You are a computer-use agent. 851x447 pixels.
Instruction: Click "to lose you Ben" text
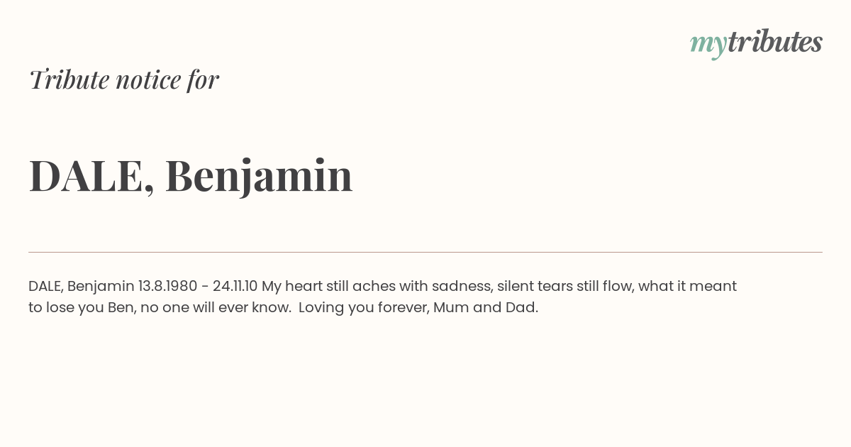(x=82, y=307)
